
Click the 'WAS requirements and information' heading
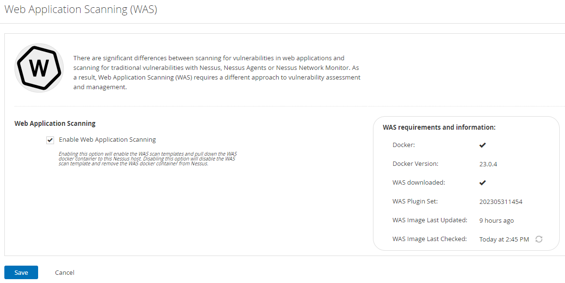coord(439,128)
